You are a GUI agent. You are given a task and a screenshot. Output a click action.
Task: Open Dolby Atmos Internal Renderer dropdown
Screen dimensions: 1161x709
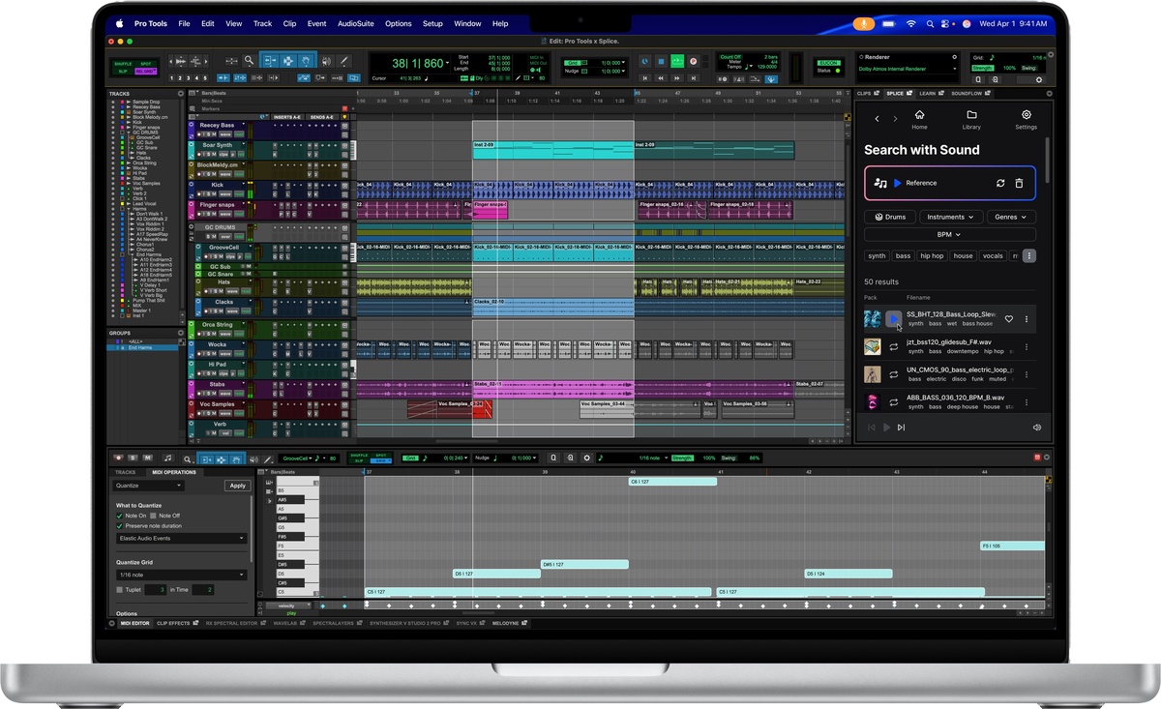[908, 69]
